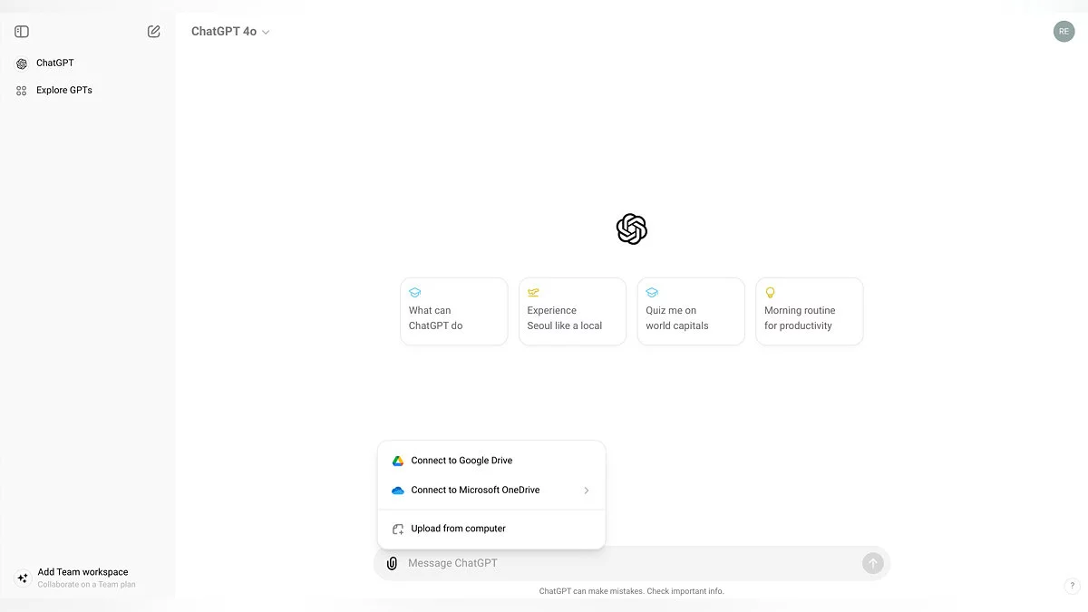The image size is (1088, 612).
Task: Click the send arrow button
Action: [x=872, y=563]
